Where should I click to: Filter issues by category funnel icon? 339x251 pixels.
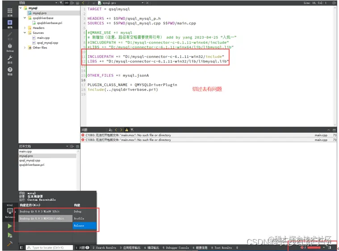[132, 130]
